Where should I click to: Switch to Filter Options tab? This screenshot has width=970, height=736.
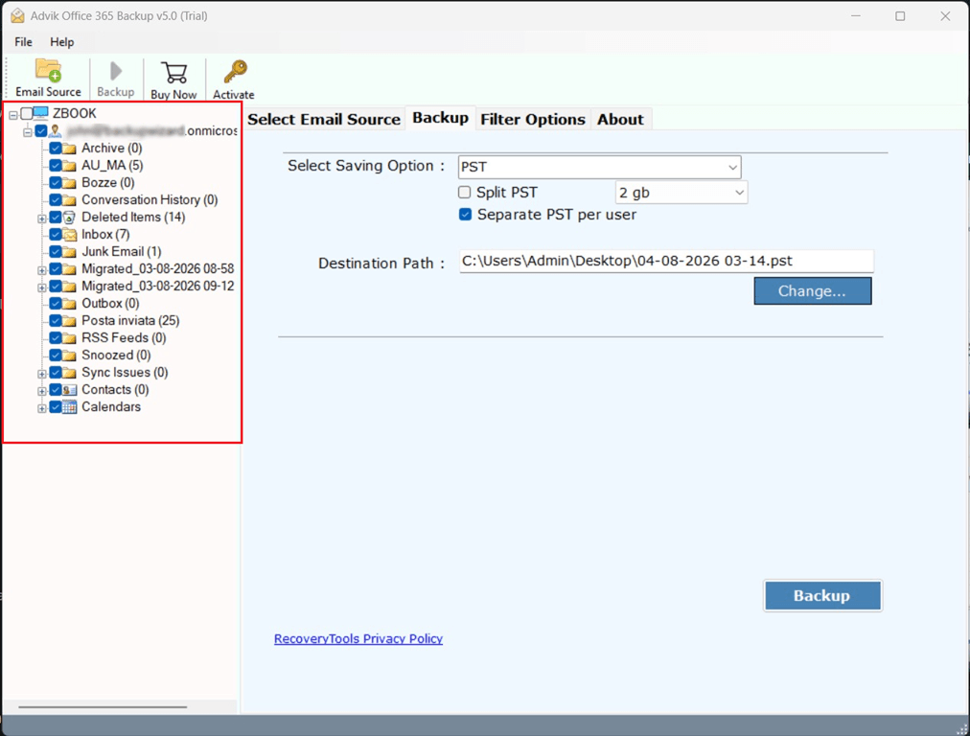[x=533, y=120]
